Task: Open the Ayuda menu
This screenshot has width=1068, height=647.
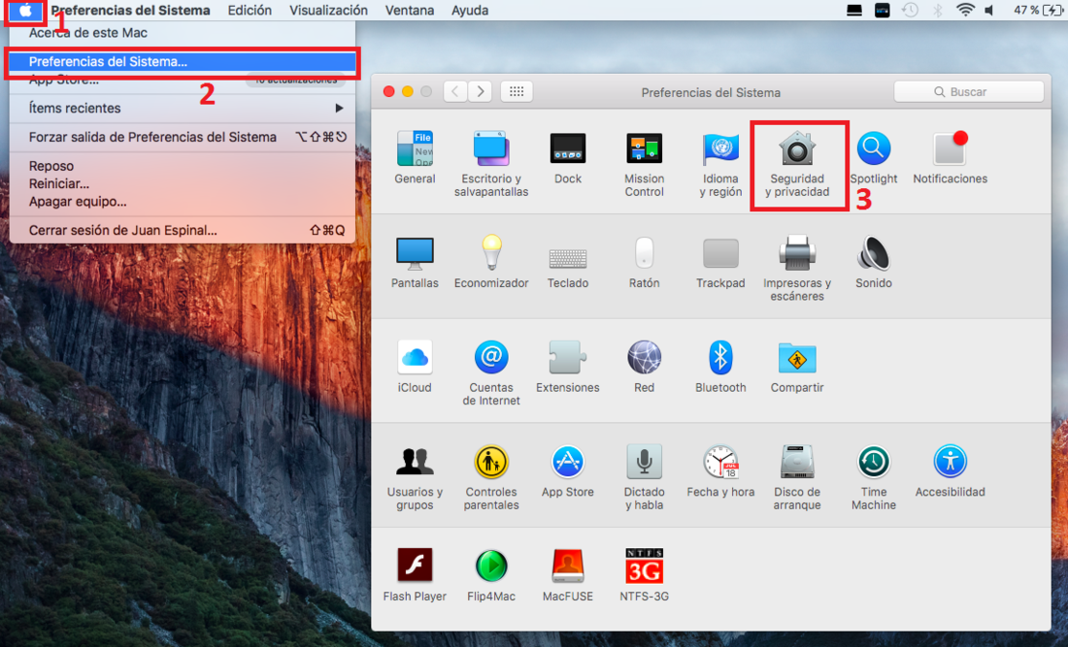Action: coord(470,11)
